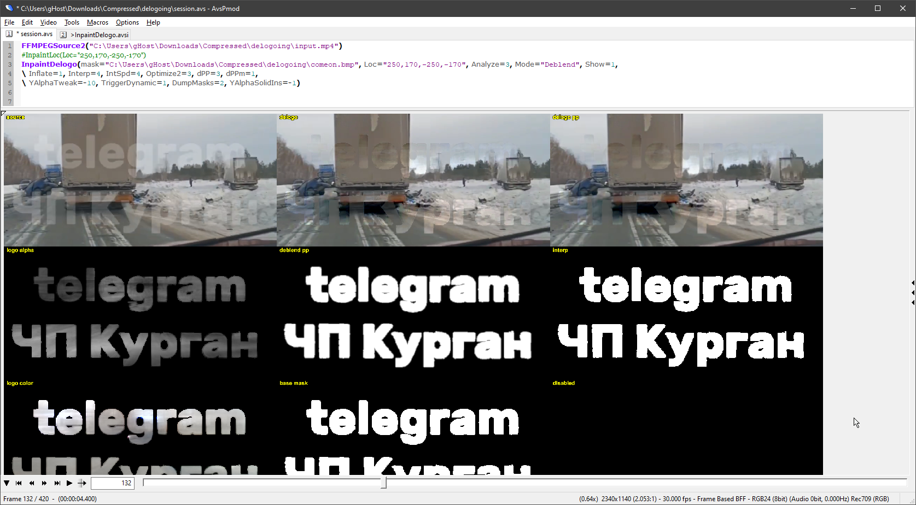Image resolution: width=916 pixels, height=505 pixels.
Task: Click the 'source' preview panel
Action: (x=140, y=180)
